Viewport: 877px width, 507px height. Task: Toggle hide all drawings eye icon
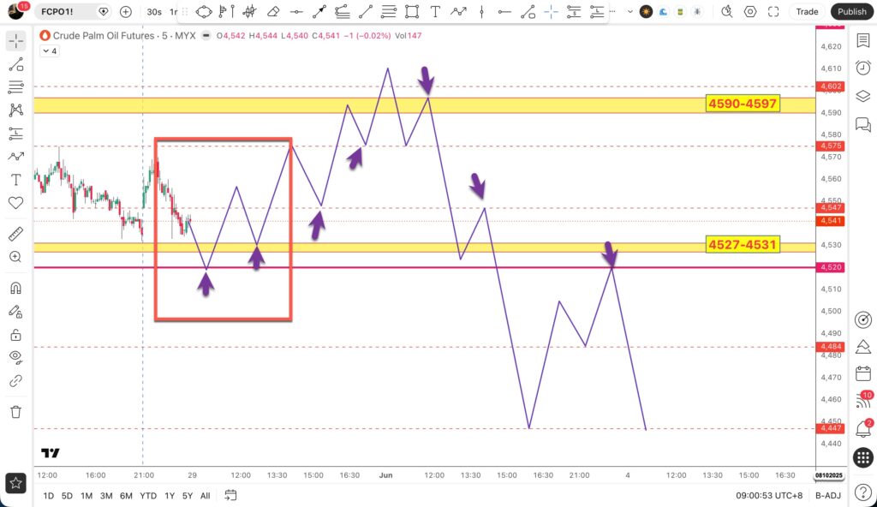[15, 357]
